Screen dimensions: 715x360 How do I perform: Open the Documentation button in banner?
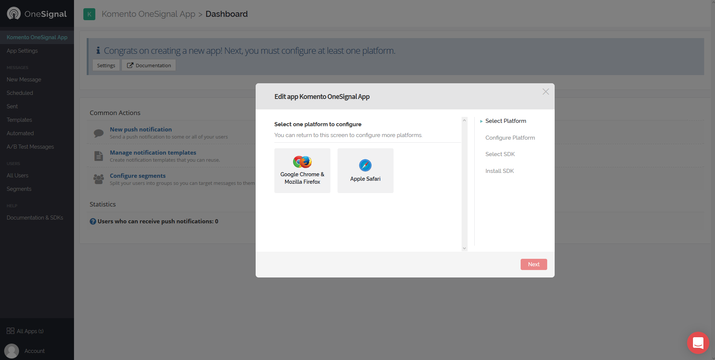point(149,65)
